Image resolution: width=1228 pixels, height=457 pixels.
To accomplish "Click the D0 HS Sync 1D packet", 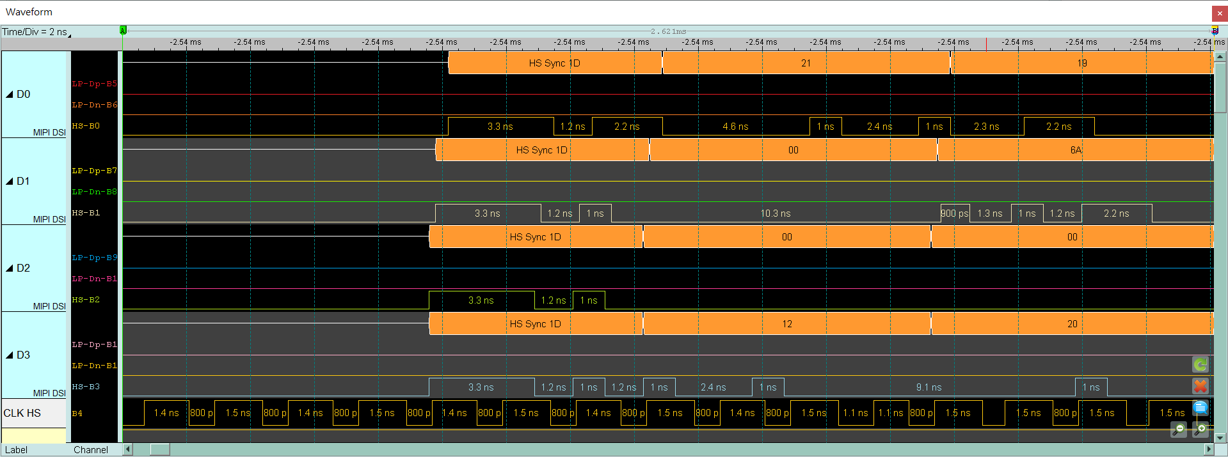I will pos(555,63).
